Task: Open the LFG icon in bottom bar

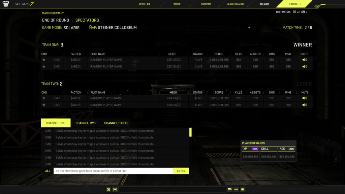Action: pos(236,189)
